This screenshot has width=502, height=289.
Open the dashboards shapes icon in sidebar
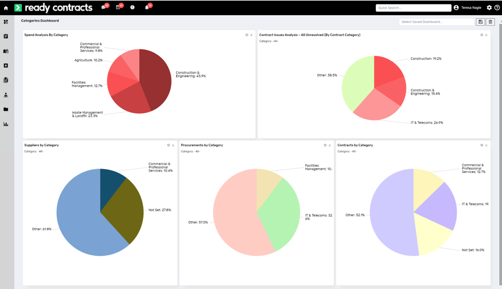(6, 22)
